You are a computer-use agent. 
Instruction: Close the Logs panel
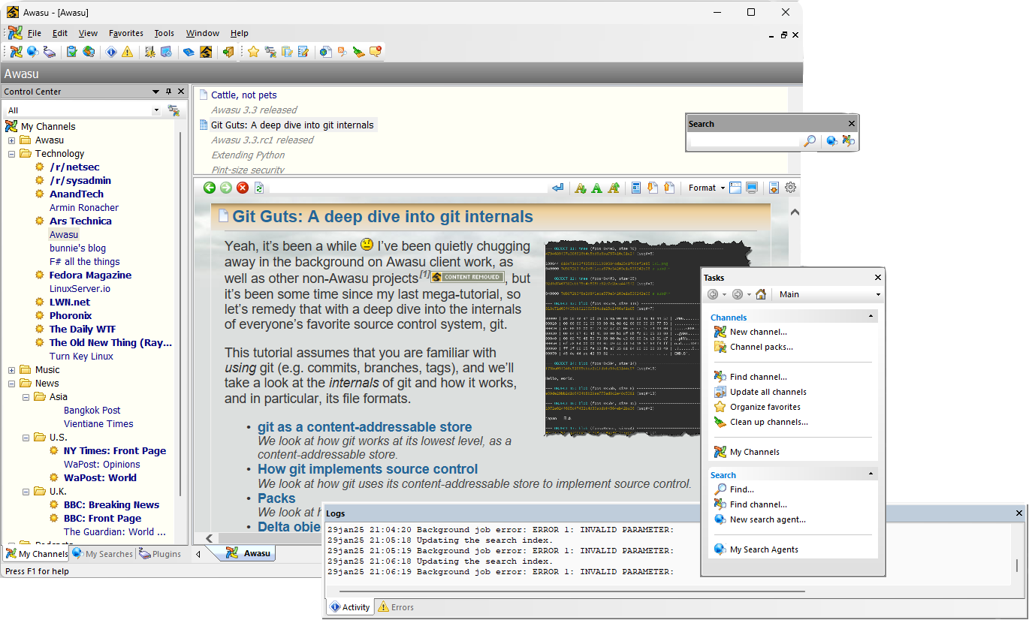[x=1019, y=513]
